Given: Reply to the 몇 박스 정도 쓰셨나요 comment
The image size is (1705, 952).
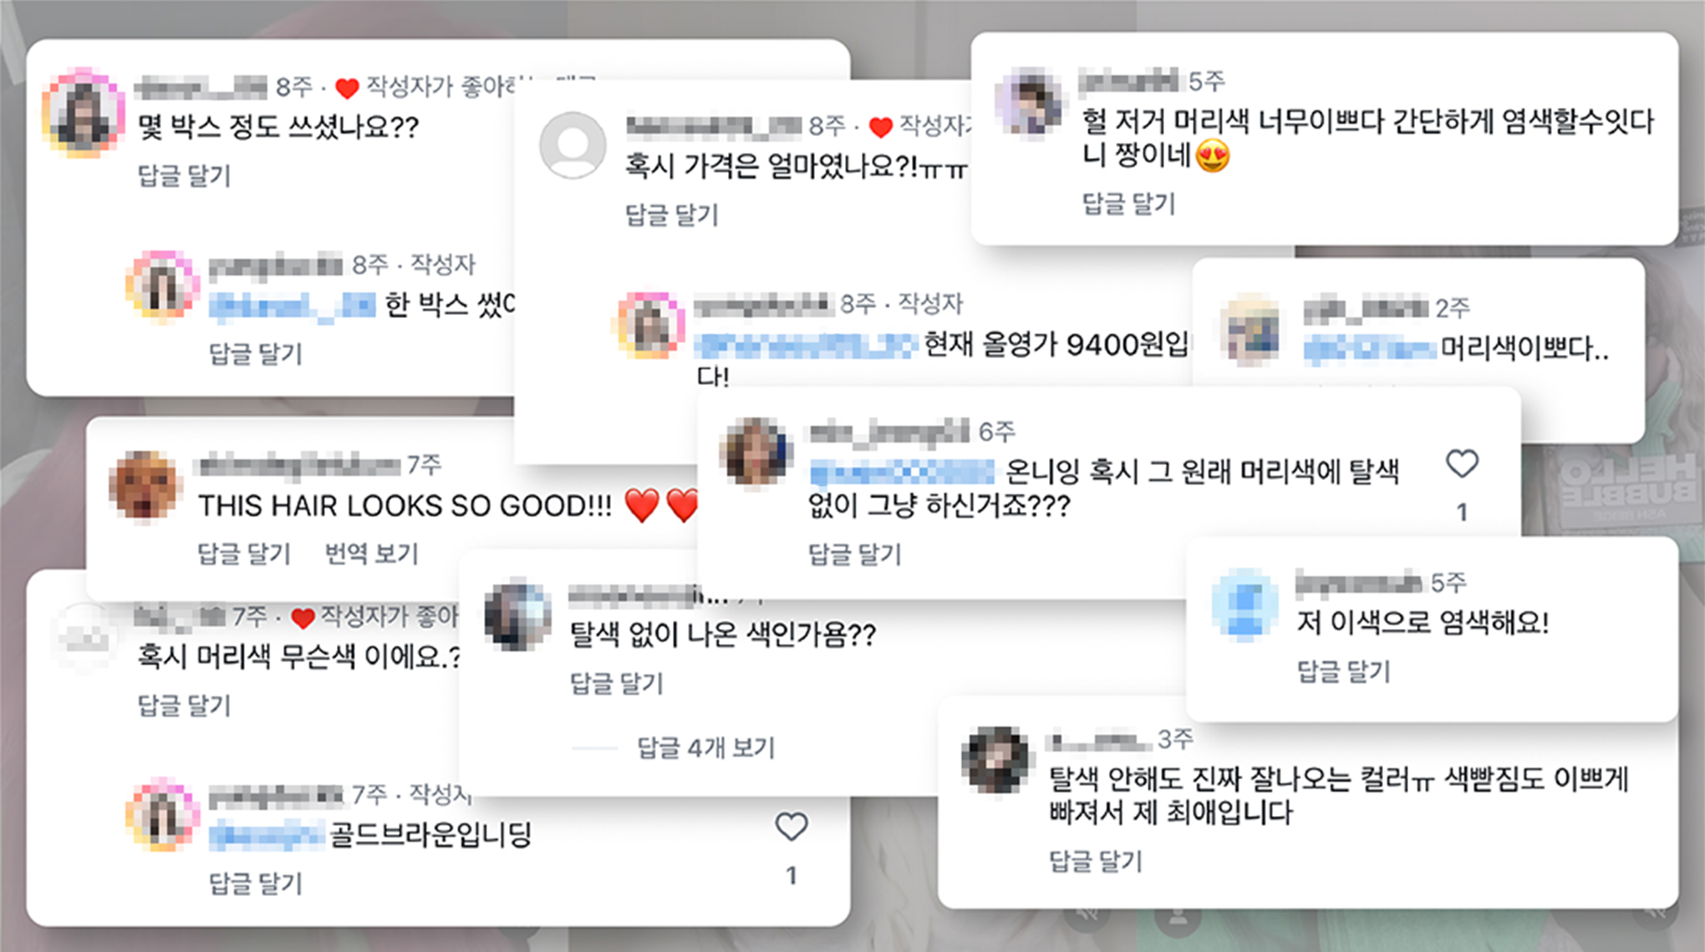Looking at the screenshot, I should [x=184, y=175].
